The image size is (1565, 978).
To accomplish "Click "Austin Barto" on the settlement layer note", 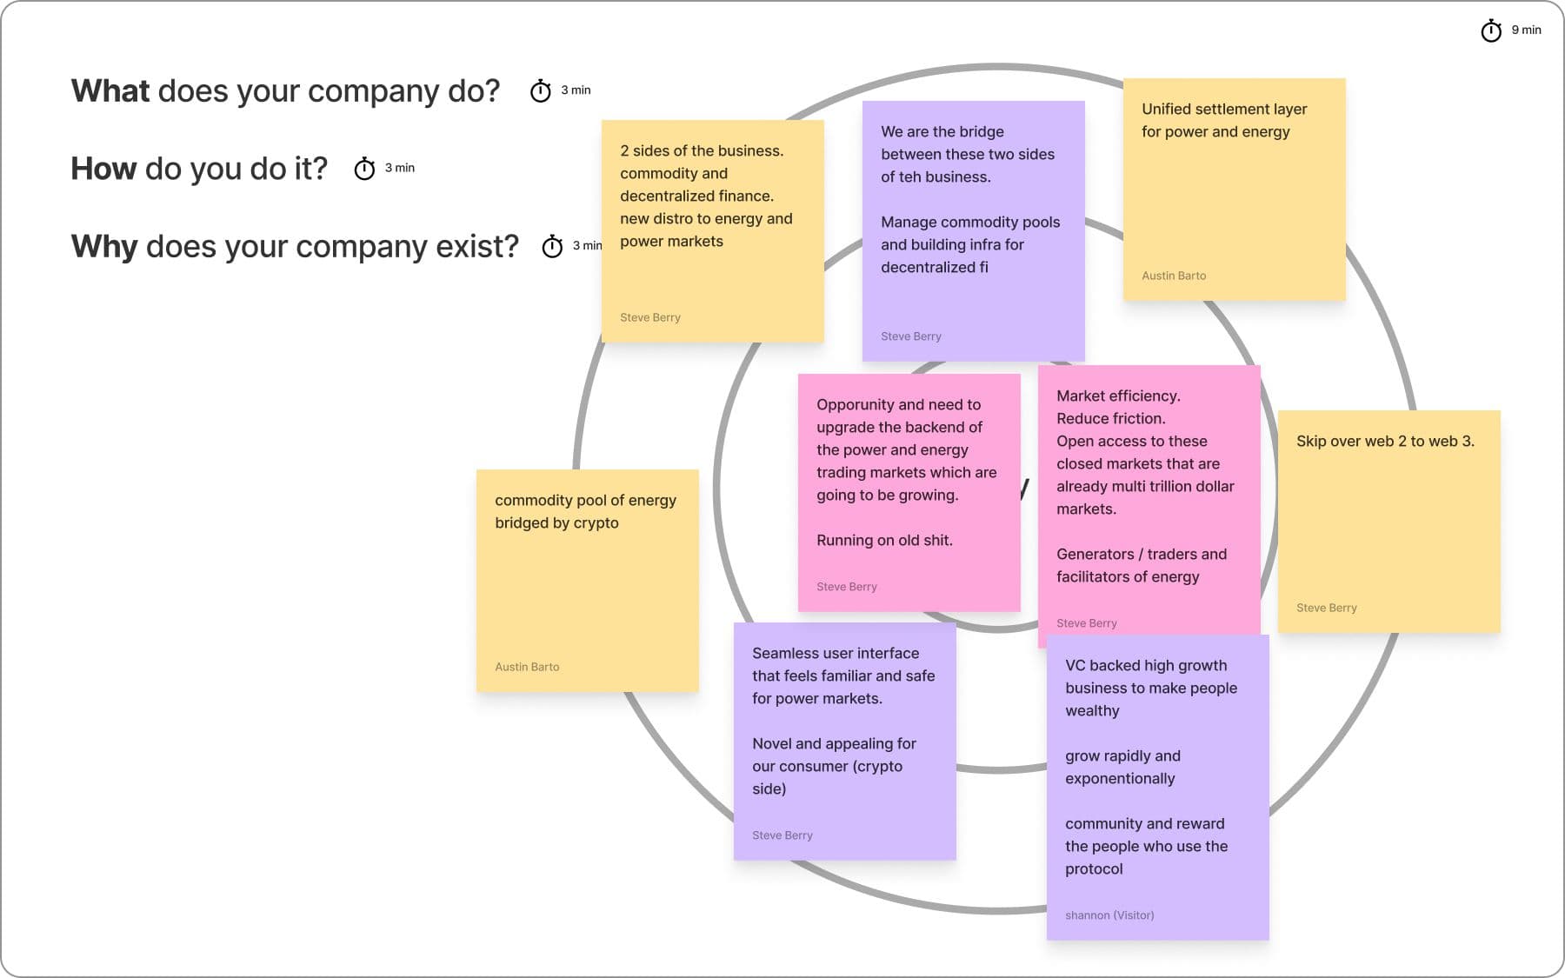I will 1174,276.
